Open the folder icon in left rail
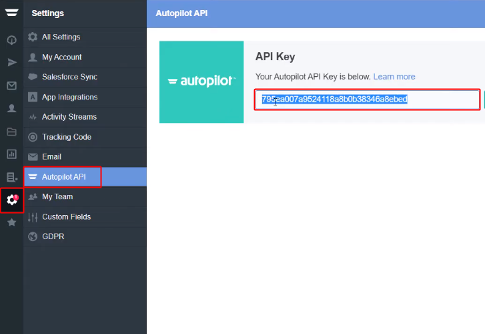The height and width of the screenshot is (334, 485). click(12, 132)
